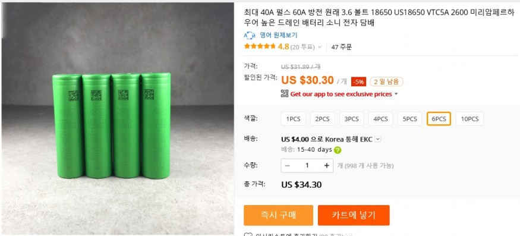Click the Get our app to see exclusive prices link
The image size is (520, 236).
[x=341, y=95]
